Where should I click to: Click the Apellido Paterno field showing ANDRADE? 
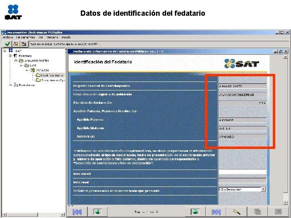pyautogui.click(x=242, y=120)
